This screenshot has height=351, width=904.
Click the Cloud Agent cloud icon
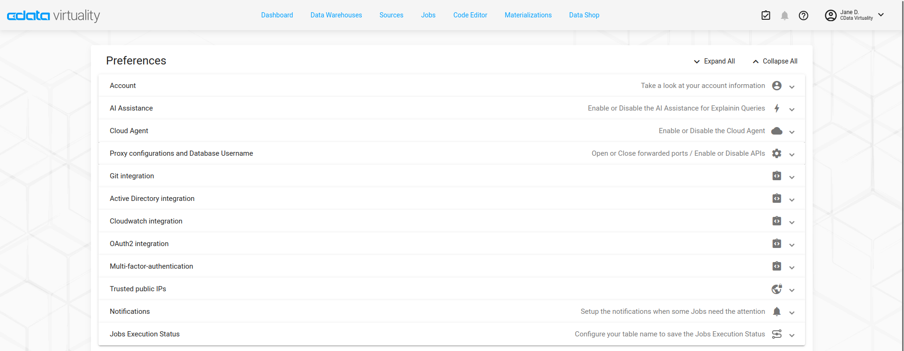776,131
